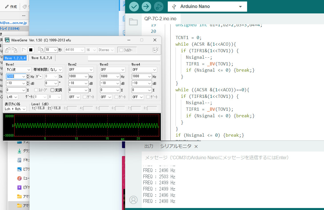
Task: Open the Sketchbook folder panel
Action: pos(133,22)
